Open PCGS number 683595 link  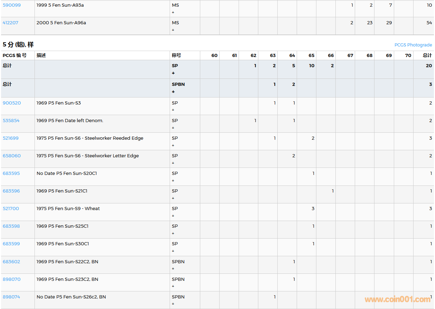point(11,174)
